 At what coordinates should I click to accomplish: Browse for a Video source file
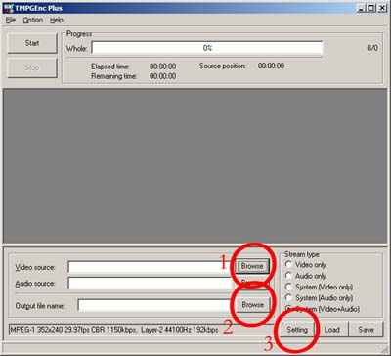click(x=252, y=266)
